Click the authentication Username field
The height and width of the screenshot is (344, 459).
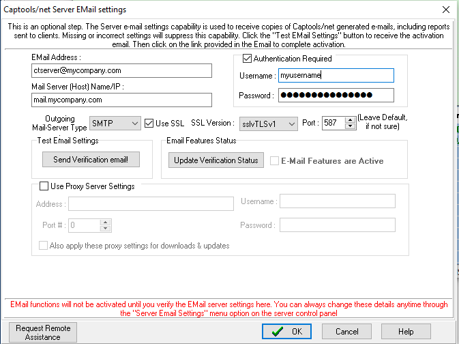(336, 76)
